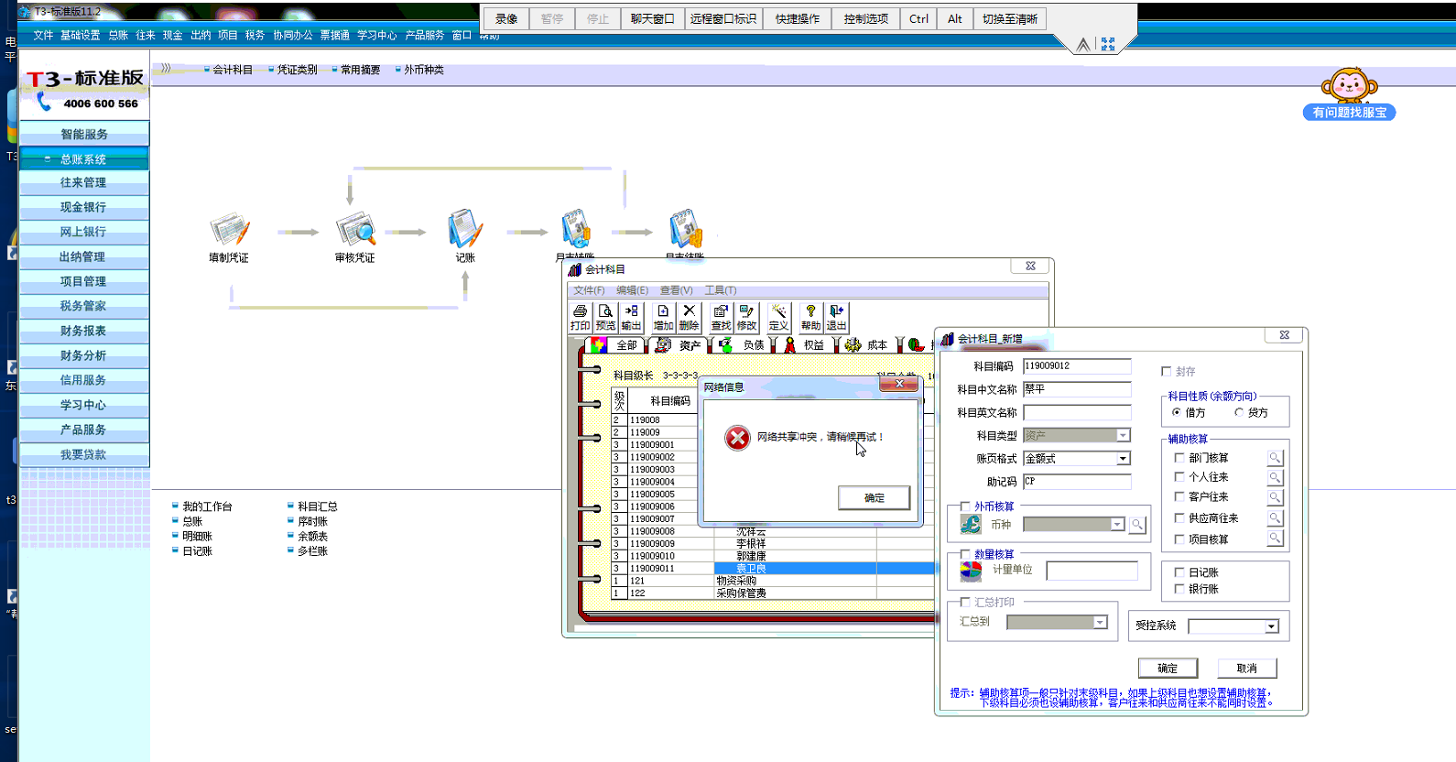Select the row 119009011 in subject list
The width and height of the screenshot is (1456, 762).
[774, 568]
